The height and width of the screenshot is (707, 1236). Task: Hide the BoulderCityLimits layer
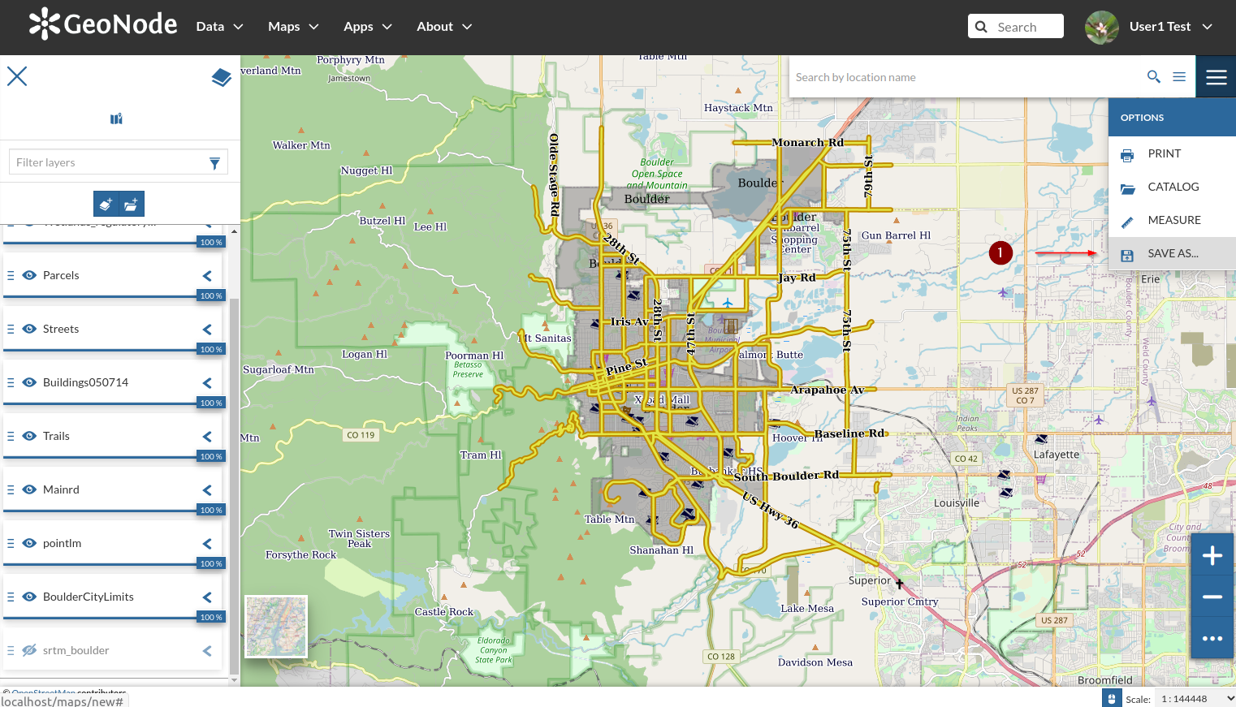point(29,597)
